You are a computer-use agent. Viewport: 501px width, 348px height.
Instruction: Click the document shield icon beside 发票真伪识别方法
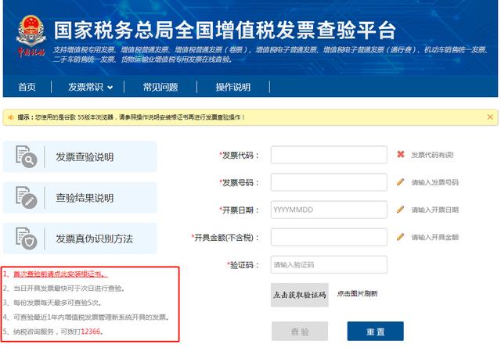26,239
